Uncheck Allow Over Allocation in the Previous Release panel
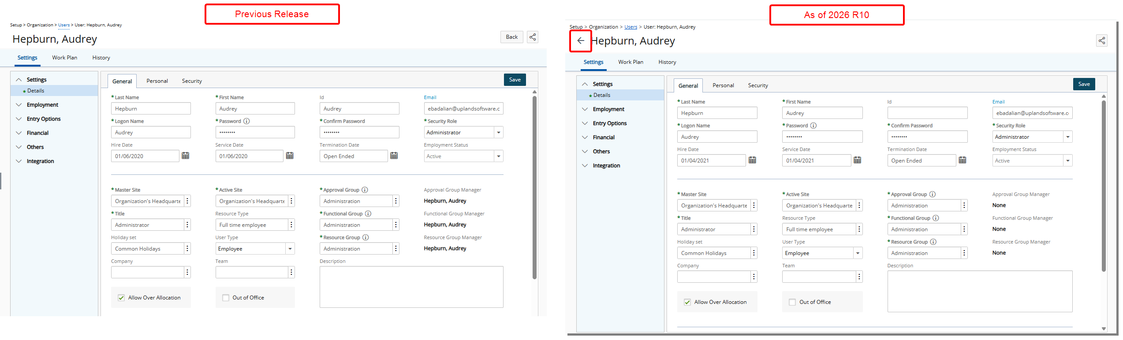Image resolution: width=1123 pixels, height=340 pixels. [121, 298]
